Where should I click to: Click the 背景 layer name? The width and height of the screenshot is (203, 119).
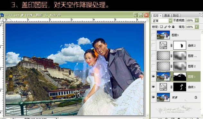(174, 97)
